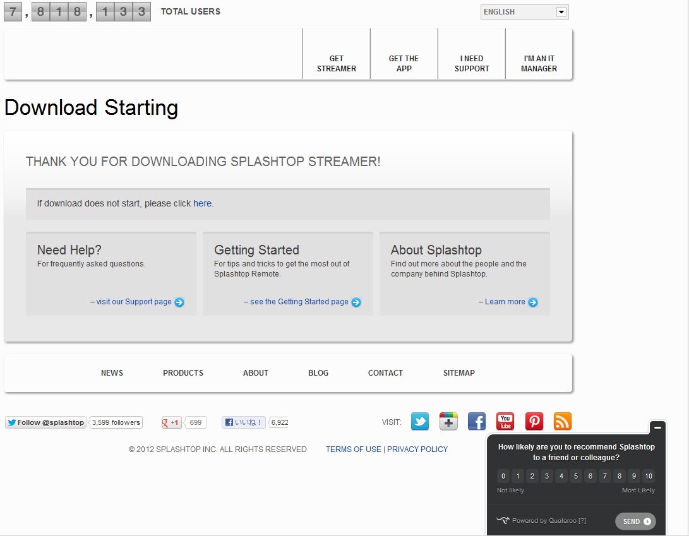Open the YouTube icon in footer
This screenshot has width=689, height=536.
click(x=505, y=421)
